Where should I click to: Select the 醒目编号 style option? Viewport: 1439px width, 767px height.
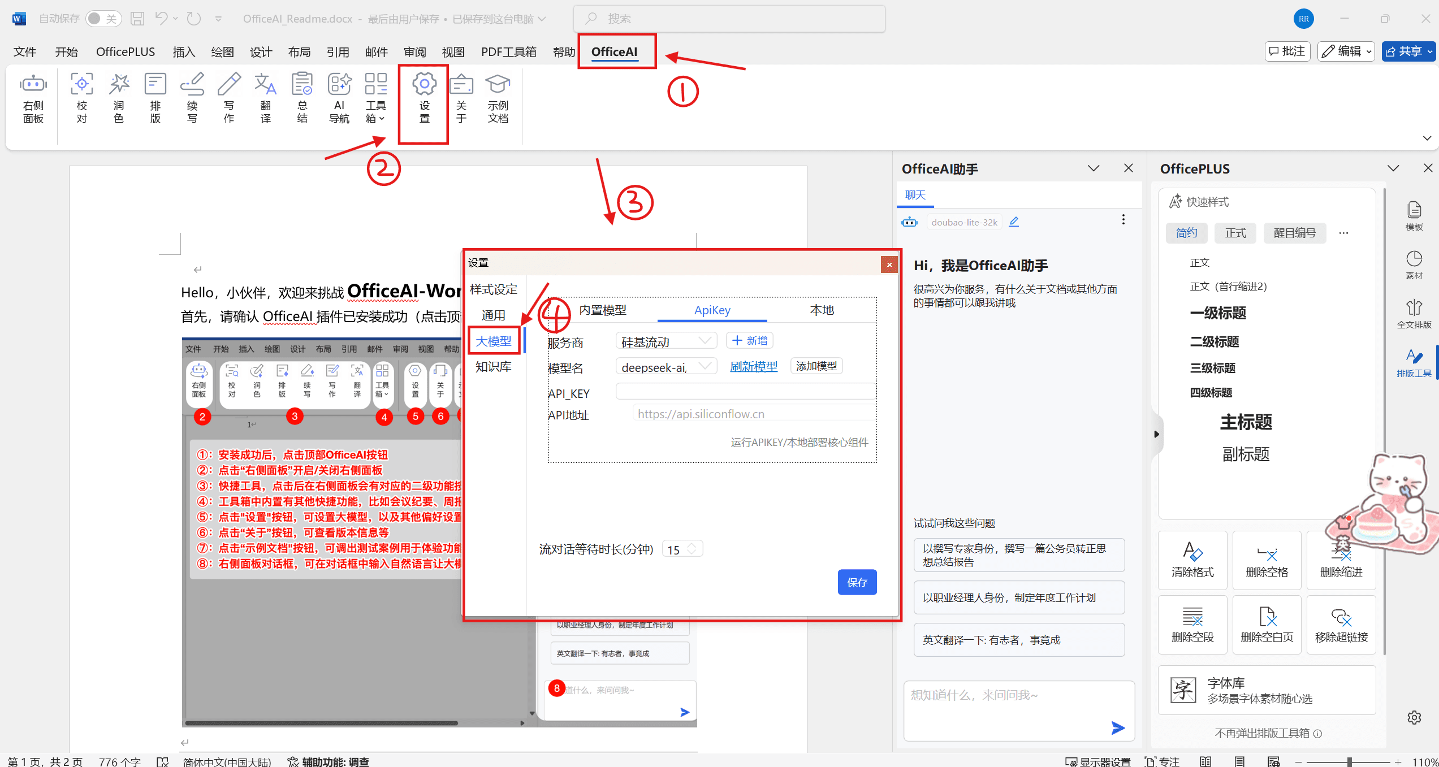[x=1294, y=233]
